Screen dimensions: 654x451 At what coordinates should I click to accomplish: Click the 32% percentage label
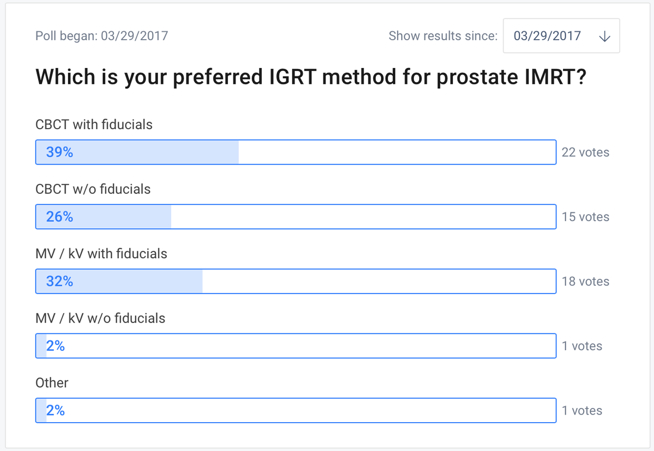(59, 282)
